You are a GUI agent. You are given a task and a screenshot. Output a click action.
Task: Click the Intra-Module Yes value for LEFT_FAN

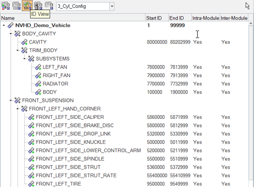pos(198,67)
